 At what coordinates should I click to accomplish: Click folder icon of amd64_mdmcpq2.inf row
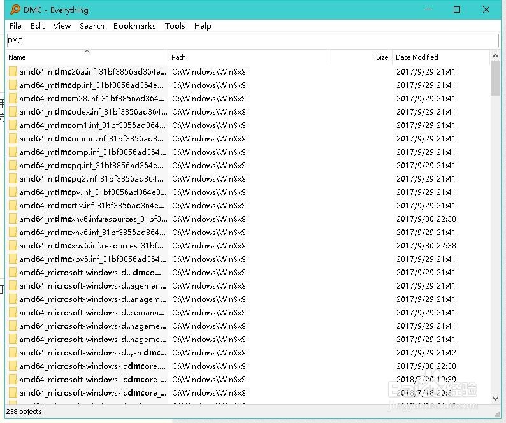point(13,179)
